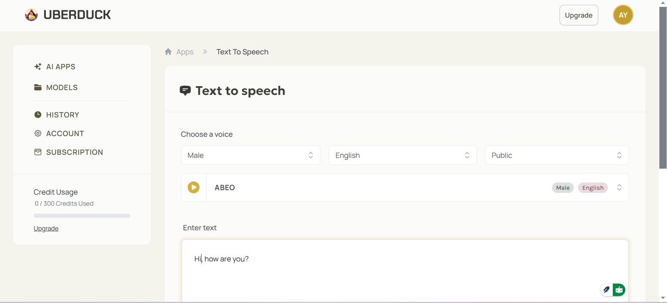Go to Apps breadcrumb link

(x=184, y=51)
